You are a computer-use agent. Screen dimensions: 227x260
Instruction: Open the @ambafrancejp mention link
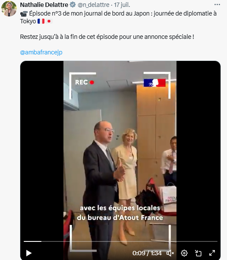click(41, 52)
